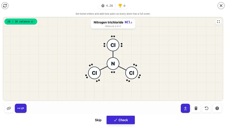Select the central N atom
The width and height of the screenshot is (226, 127).
(113, 64)
